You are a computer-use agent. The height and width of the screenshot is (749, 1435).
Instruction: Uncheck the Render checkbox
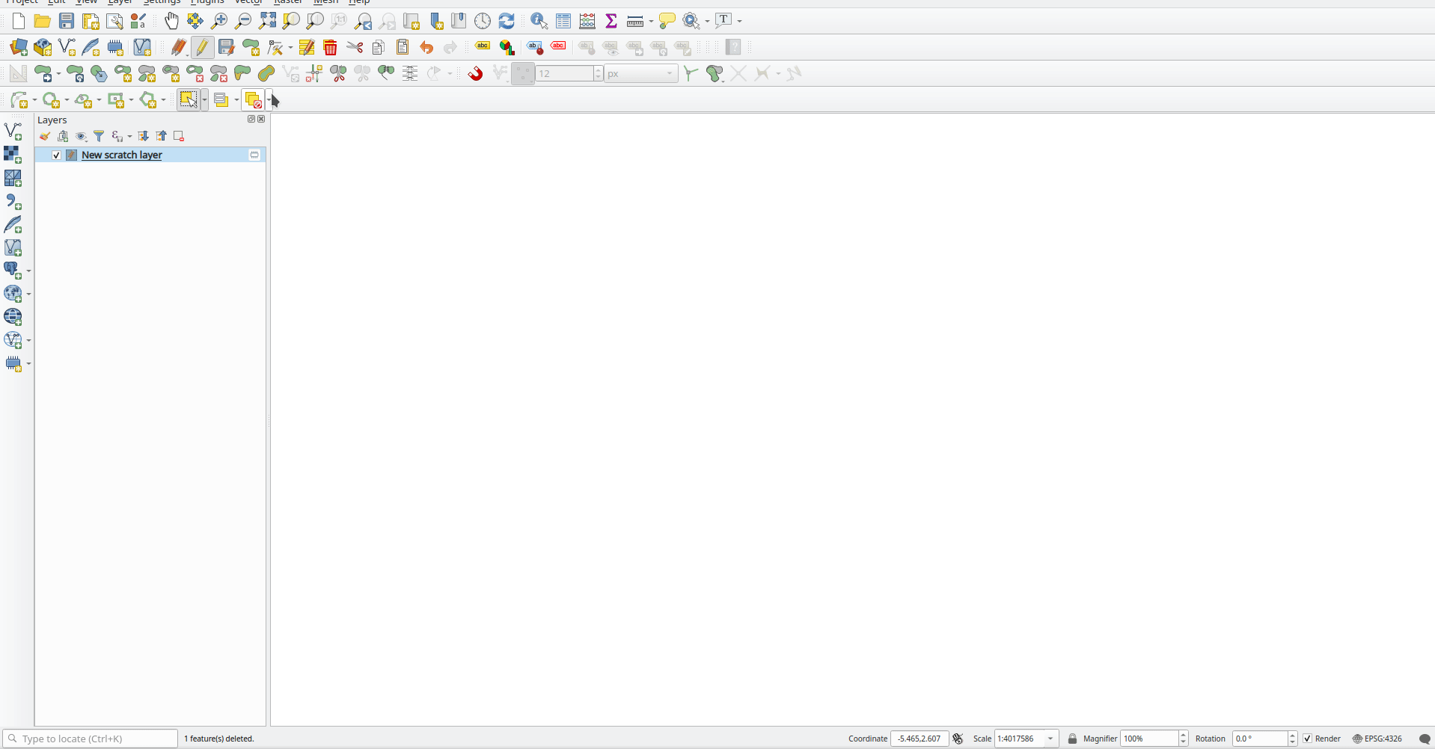pyautogui.click(x=1308, y=739)
